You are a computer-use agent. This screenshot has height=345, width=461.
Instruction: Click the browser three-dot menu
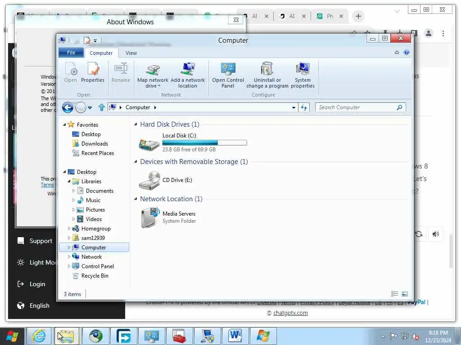pos(443,33)
